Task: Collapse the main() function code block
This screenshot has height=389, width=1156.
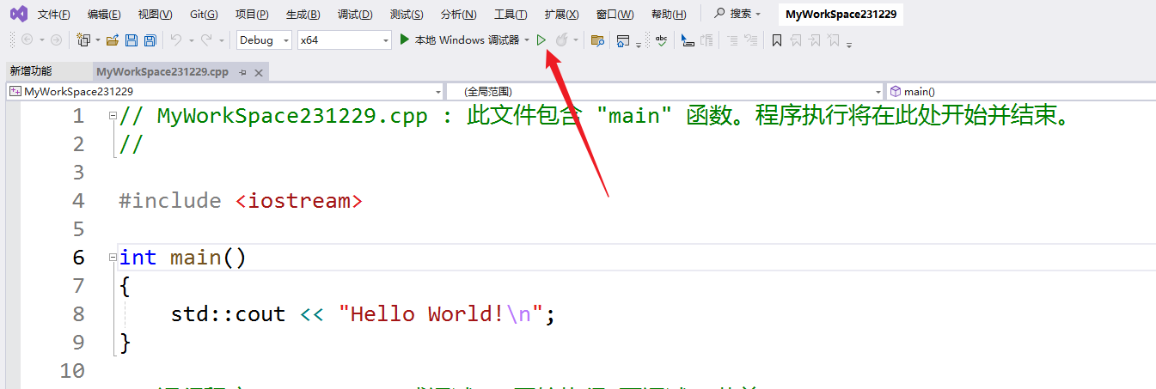Action: tap(113, 258)
